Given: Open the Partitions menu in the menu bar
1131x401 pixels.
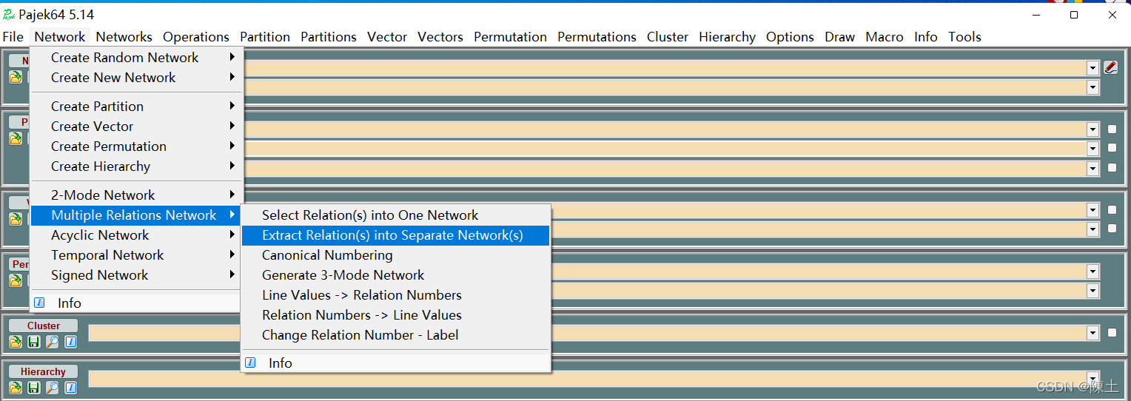Looking at the screenshot, I should click(329, 37).
